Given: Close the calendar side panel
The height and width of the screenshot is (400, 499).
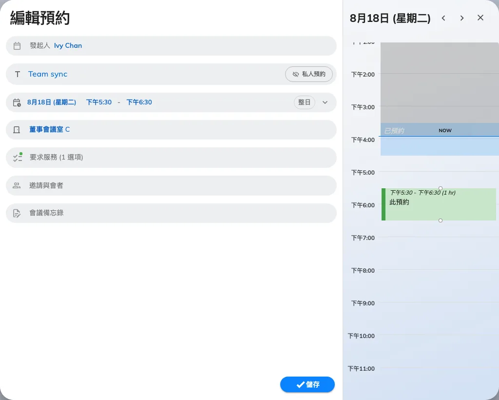Looking at the screenshot, I should click(480, 18).
